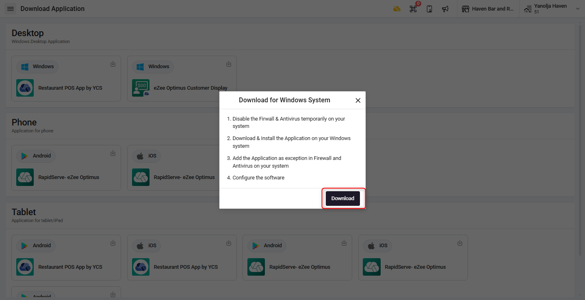
Task: Click the iOS chip in Phone section
Action: point(146,156)
